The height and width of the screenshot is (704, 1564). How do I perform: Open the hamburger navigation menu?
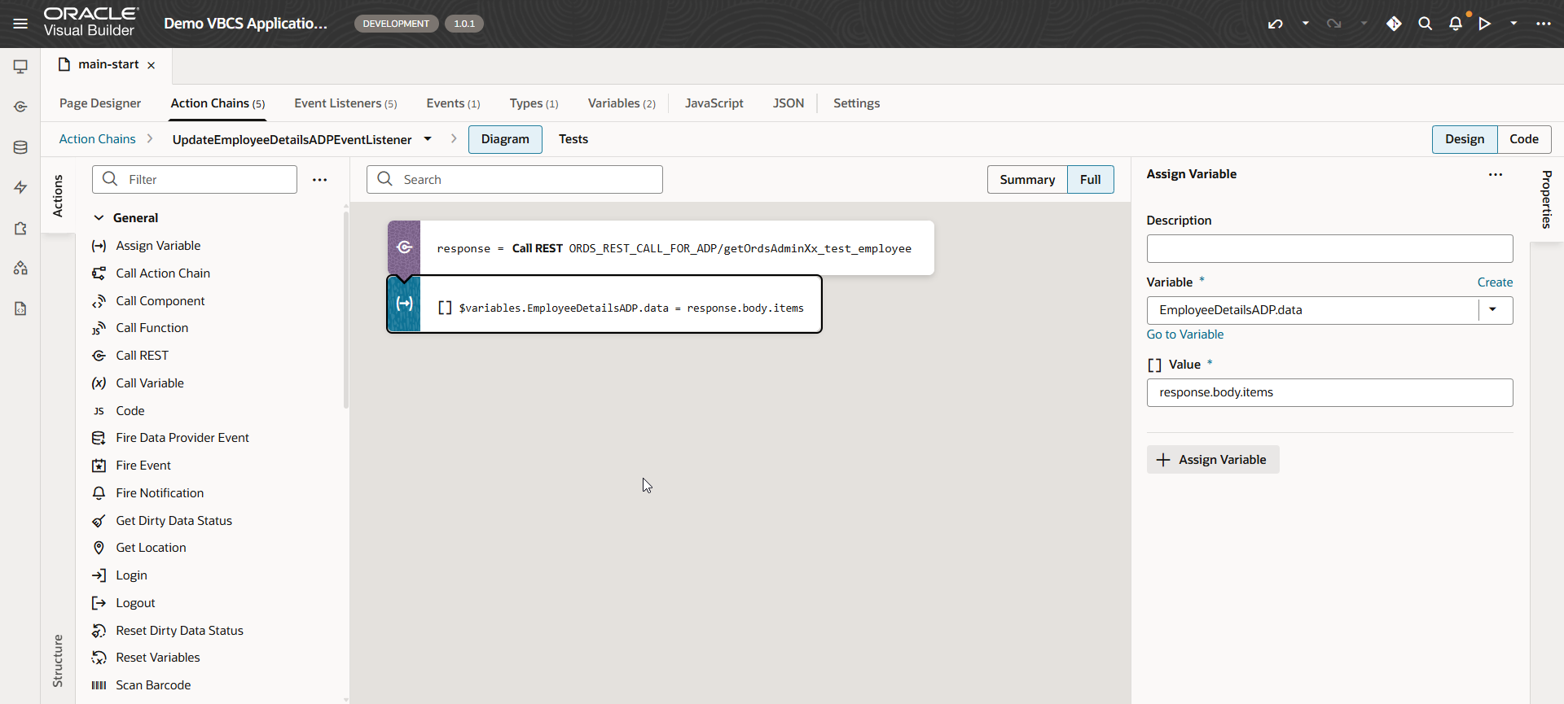[20, 24]
